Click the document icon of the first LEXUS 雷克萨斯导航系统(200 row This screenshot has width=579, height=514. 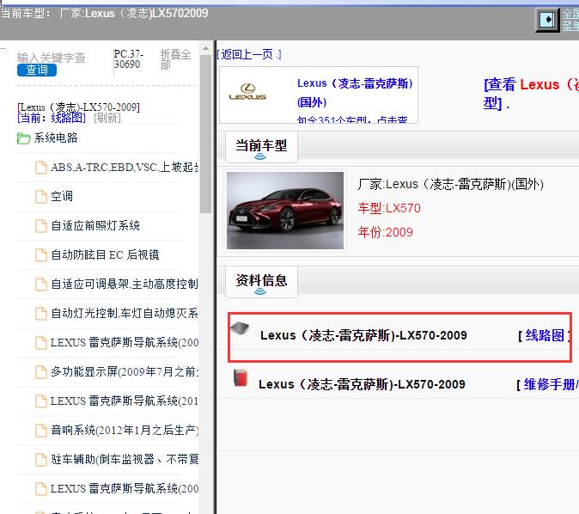(x=41, y=343)
